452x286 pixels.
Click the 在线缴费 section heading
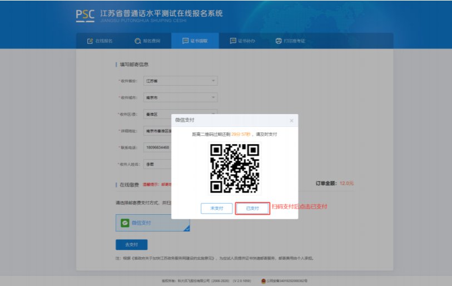[x=129, y=185]
